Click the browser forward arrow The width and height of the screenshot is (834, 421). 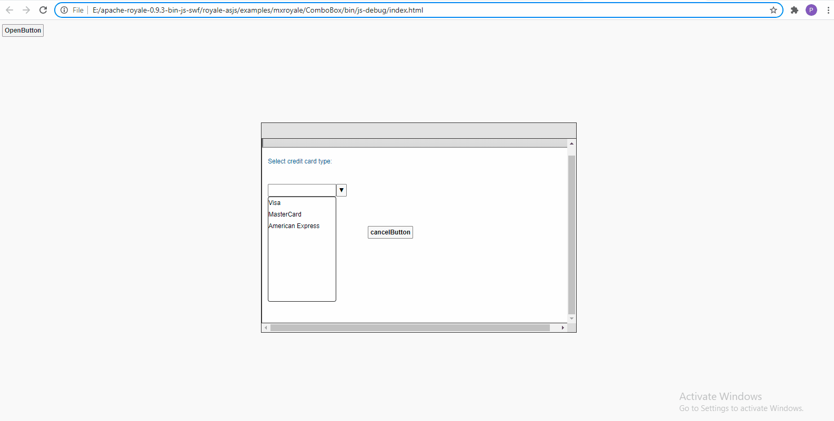(26, 10)
